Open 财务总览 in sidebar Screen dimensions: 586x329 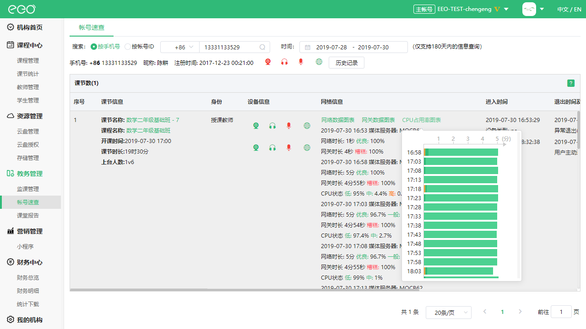pos(28,278)
